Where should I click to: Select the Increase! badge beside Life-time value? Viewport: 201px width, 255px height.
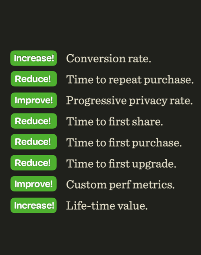33,205
